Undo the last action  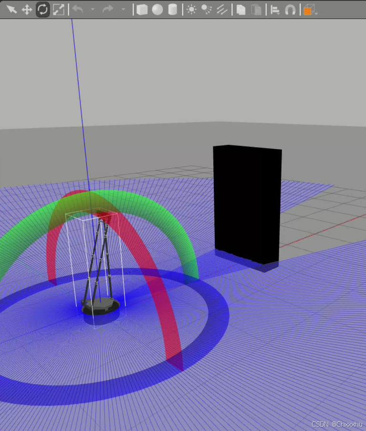[x=78, y=10]
